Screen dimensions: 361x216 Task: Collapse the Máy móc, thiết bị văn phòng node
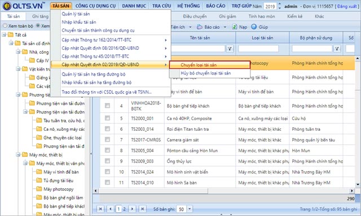point(25,163)
